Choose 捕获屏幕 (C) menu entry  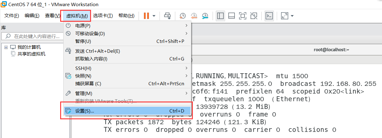pyautogui.click(x=127, y=83)
